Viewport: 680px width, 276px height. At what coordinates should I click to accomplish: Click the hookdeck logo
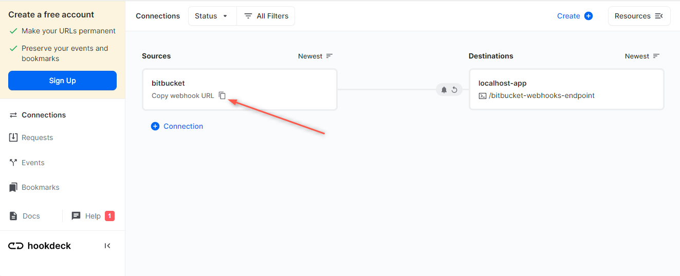click(x=40, y=246)
